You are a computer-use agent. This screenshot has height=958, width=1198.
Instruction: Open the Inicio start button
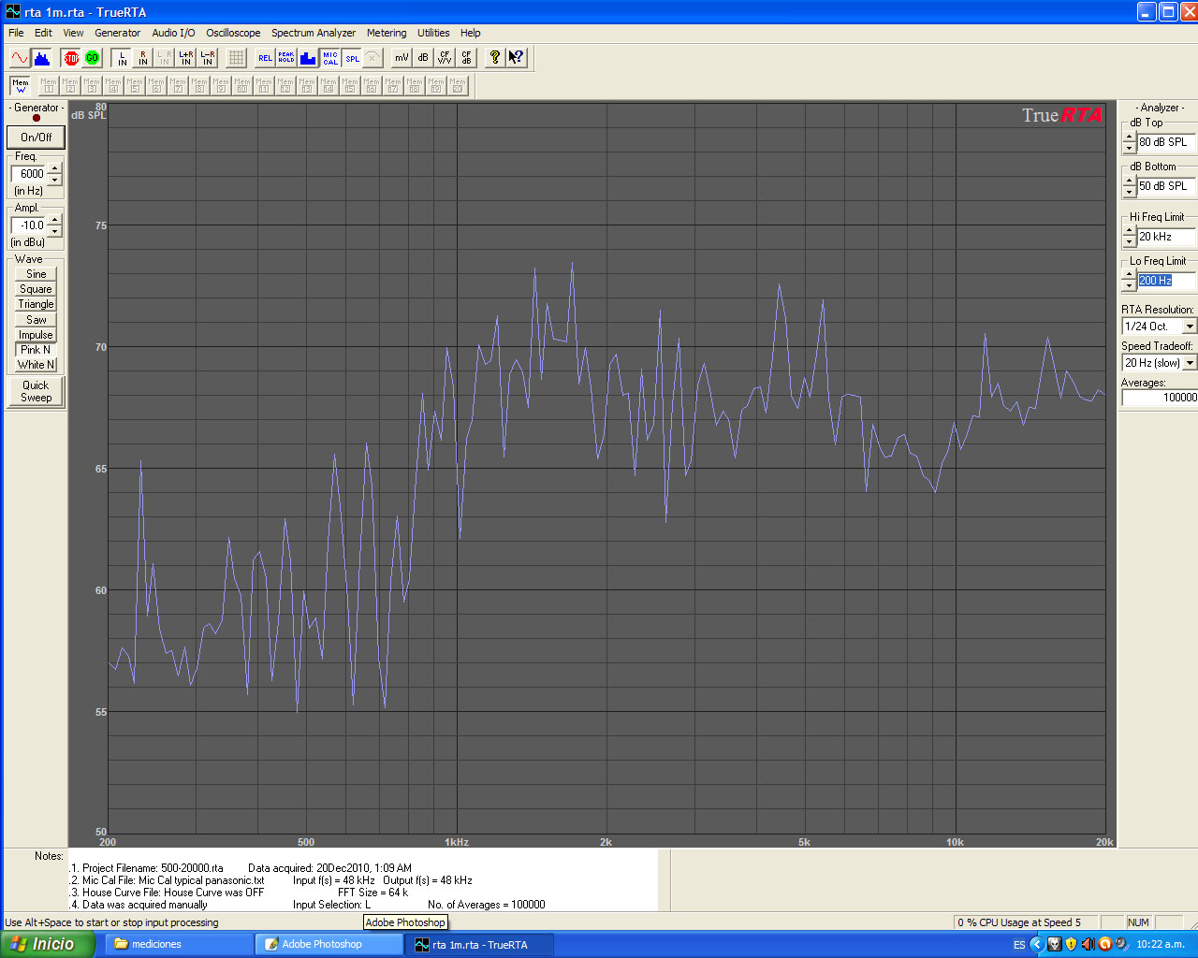point(47,944)
